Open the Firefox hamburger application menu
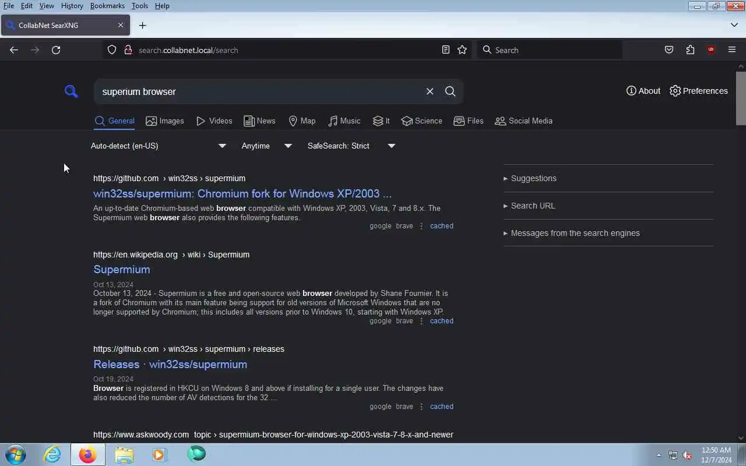This screenshot has height=466, width=746. 732,50
